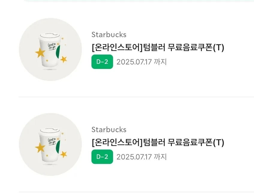The height and width of the screenshot is (193, 254).
Task: Click the lid of the first coupon cup
Action: click(49, 36)
